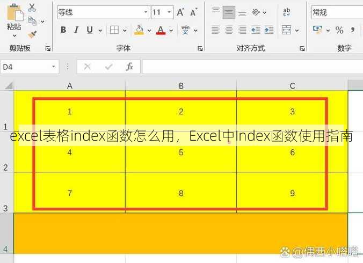This screenshot has width=363, height=263.
Task: Open the font color dropdown arrow
Action: pos(171,31)
